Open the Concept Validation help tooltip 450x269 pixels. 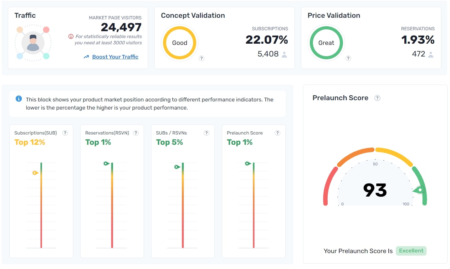point(202,58)
